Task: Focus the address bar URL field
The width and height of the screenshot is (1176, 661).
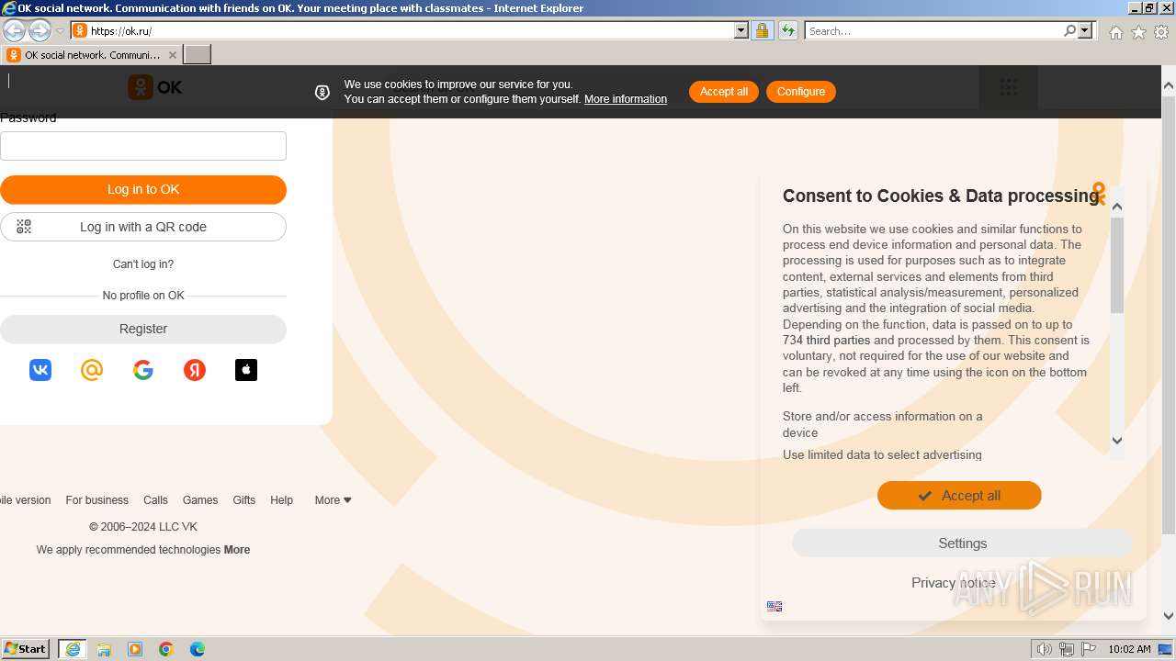Action: tap(411, 30)
